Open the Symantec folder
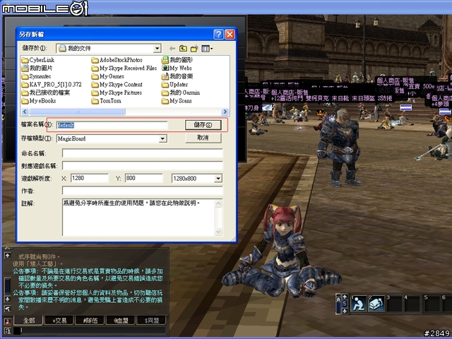This screenshot has width=452, height=339. pyautogui.click(x=37, y=76)
